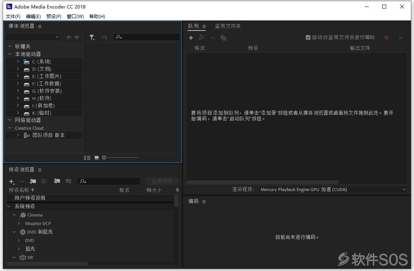This screenshot has width=414, height=271.
Task: Open the 媒体浏览器 panel menu icon
Action: [x=39, y=26]
